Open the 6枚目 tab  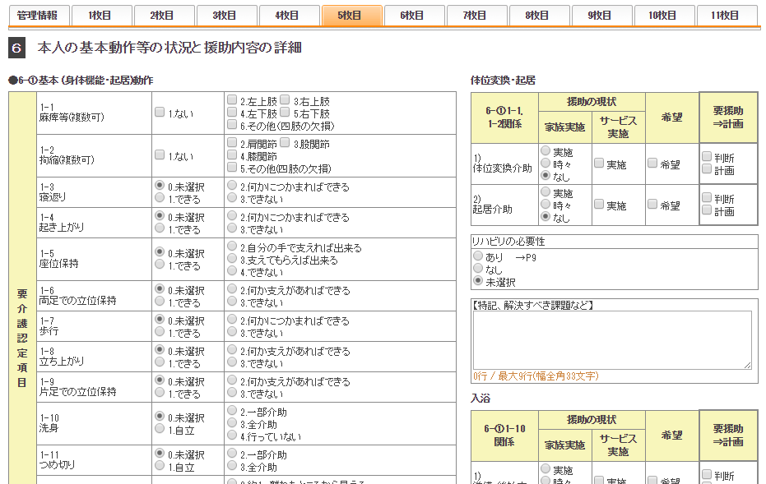411,16
